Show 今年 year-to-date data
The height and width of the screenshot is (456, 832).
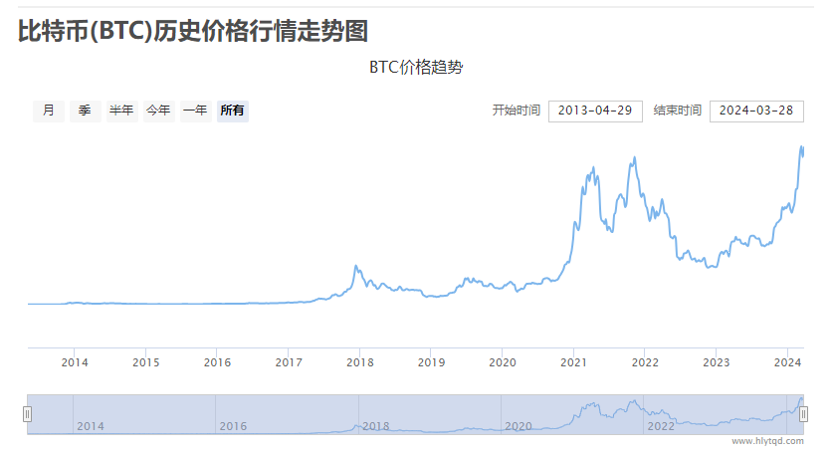(x=158, y=111)
